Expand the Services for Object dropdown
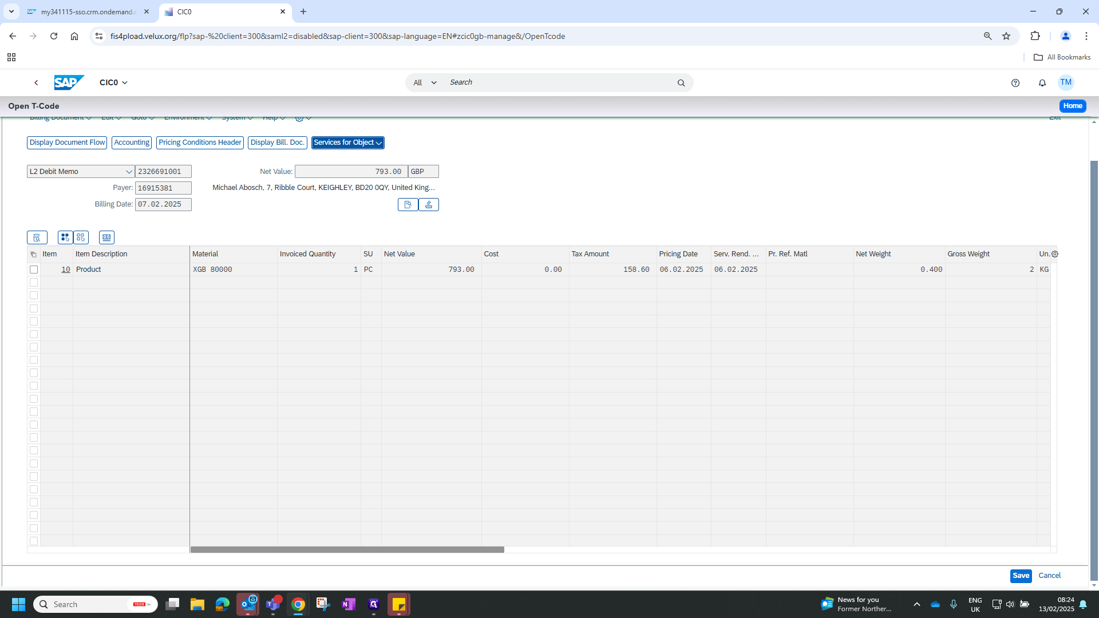Screen dimensions: 1099x618 [x=347, y=142]
